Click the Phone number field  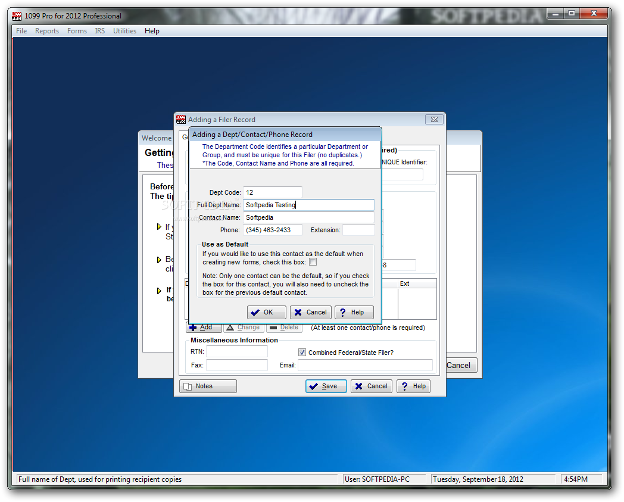(273, 230)
